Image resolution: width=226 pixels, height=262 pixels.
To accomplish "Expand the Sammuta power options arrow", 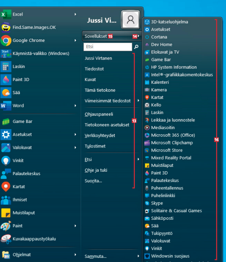I will (x=138, y=256).
